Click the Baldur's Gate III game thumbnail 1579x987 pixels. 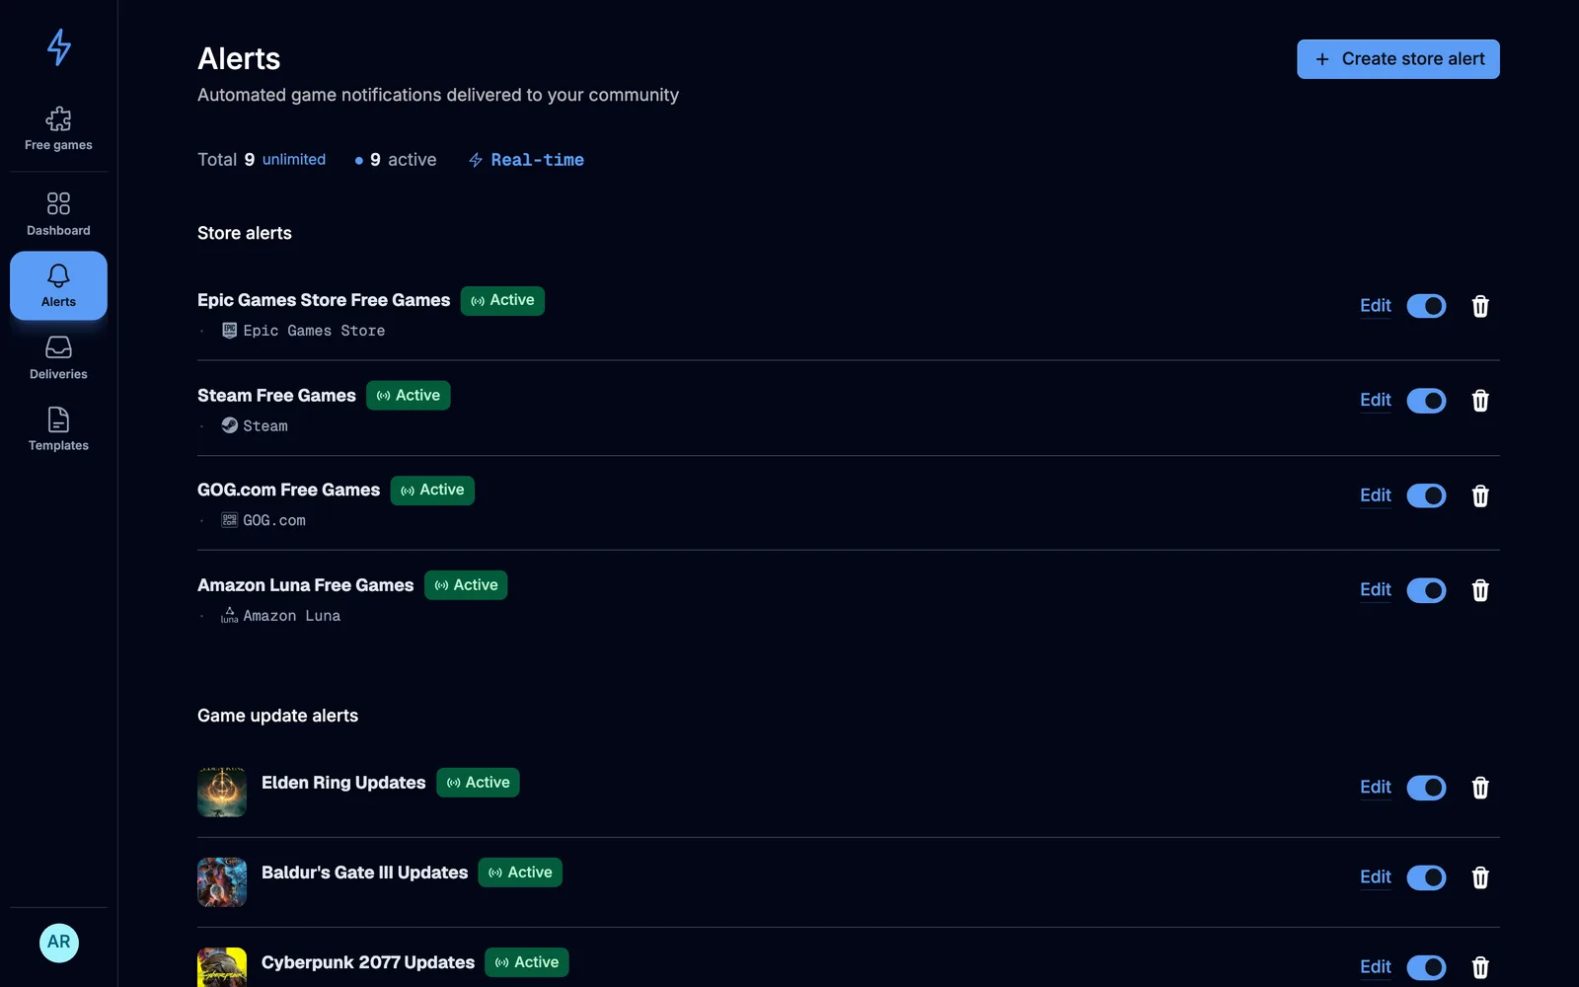click(222, 882)
